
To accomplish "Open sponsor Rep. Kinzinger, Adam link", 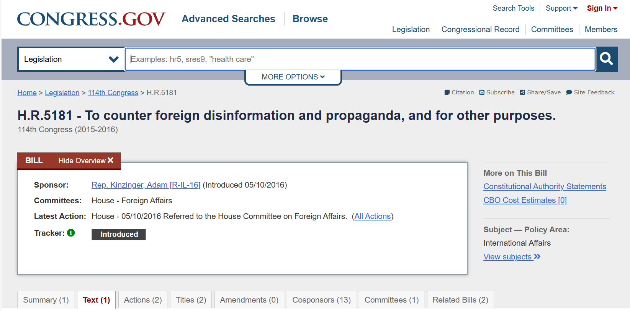I will [x=146, y=185].
